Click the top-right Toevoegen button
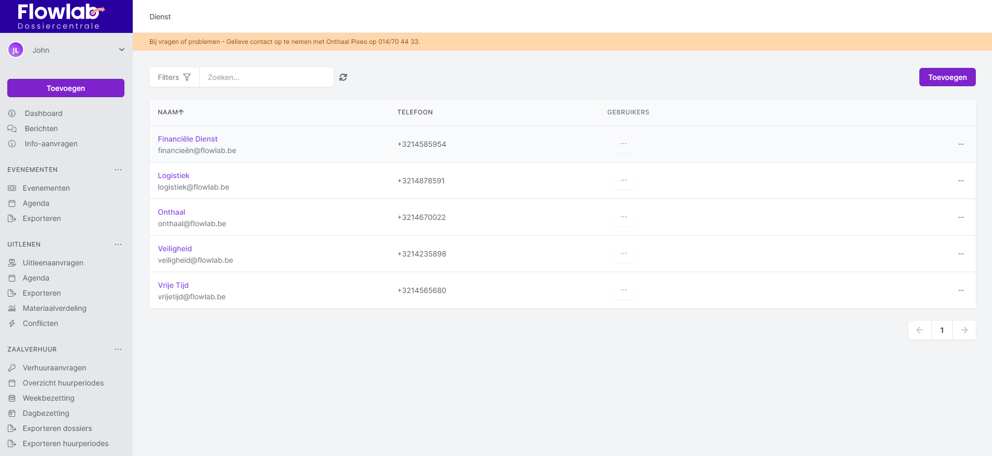Image resolution: width=992 pixels, height=456 pixels. click(947, 77)
